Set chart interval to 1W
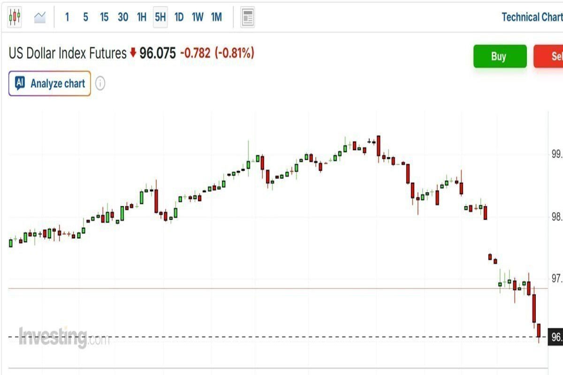This screenshot has width=563, height=375. (x=198, y=17)
